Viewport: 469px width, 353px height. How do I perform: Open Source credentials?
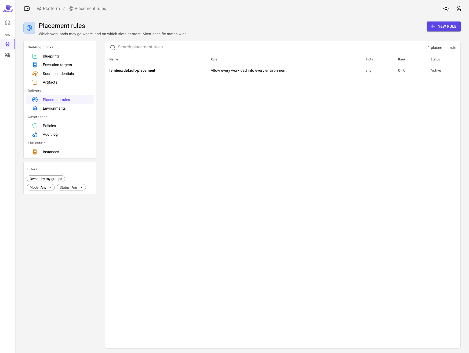(x=60, y=74)
